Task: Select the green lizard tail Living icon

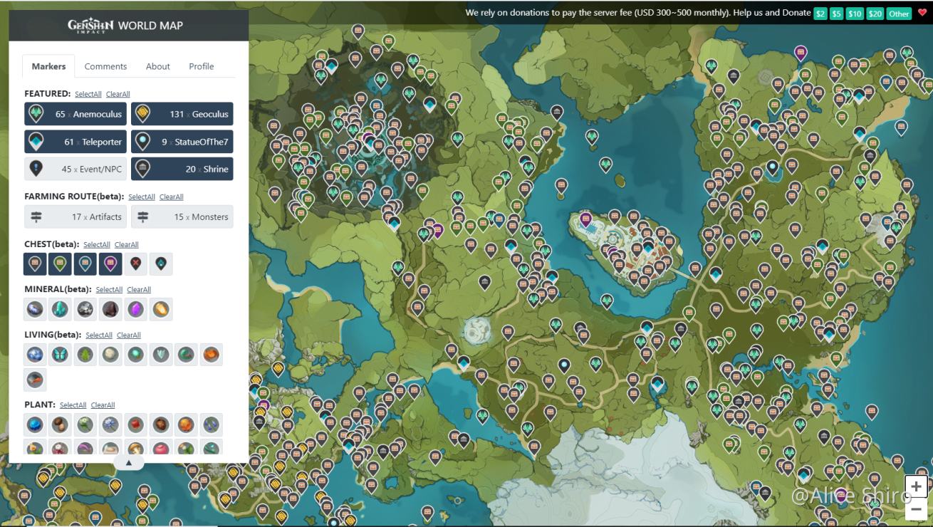Action: coord(186,355)
